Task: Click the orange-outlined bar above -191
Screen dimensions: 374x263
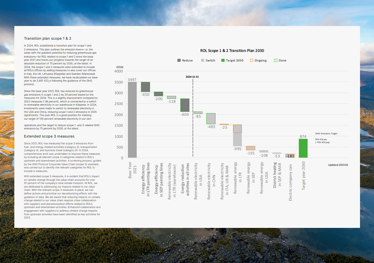Action: pyautogui.click(x=251, y=148)
